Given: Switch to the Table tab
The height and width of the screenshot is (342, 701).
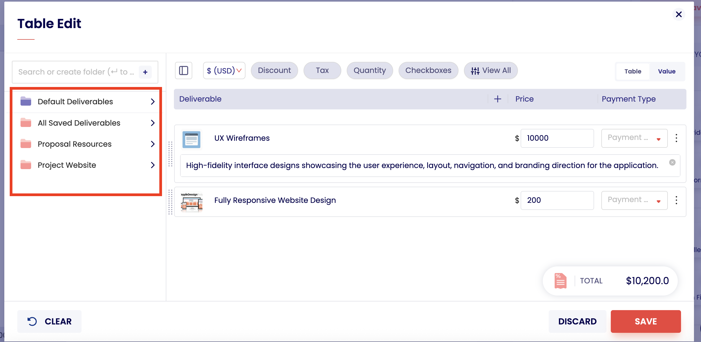Looking at the screenshot, I should point(633,71).
